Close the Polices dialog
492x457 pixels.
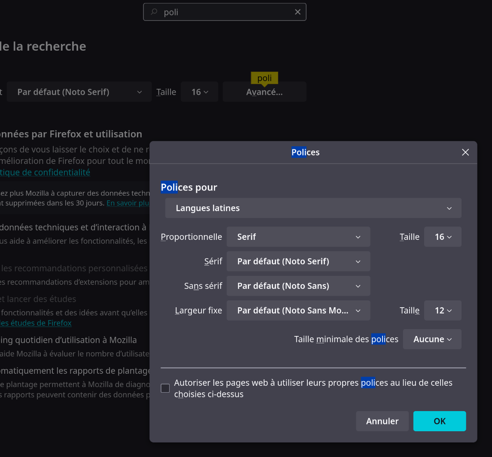(x=465, y=152)
